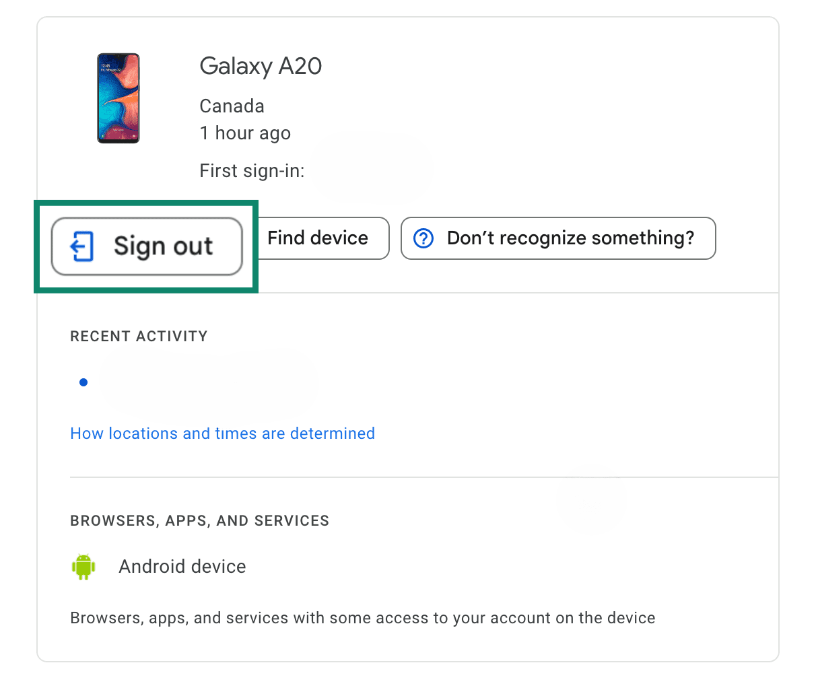Click the blue dot under Recent Activity
This screenshot has width=816, height=696.
[83, 382]
